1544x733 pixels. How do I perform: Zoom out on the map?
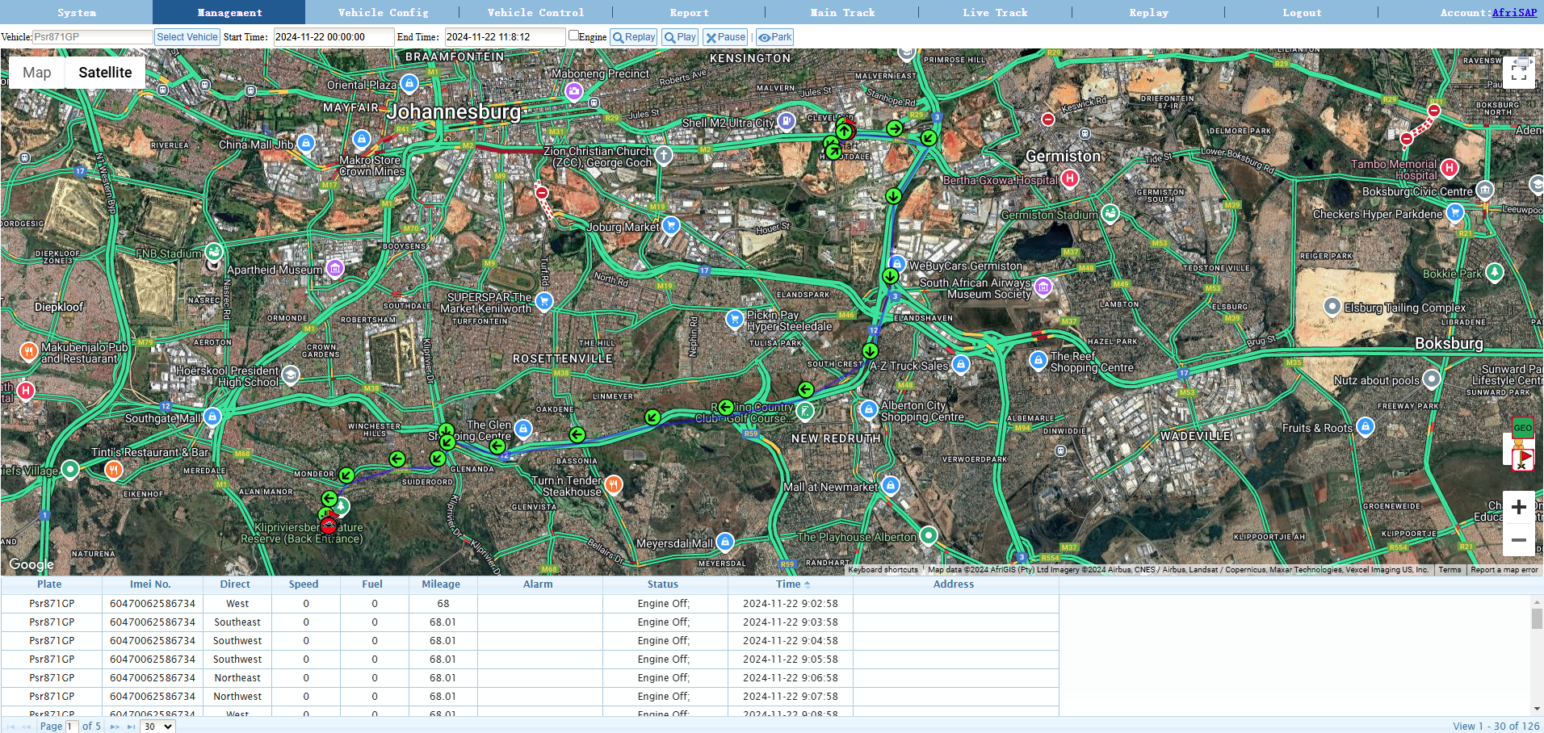(x=1518, y=540)
